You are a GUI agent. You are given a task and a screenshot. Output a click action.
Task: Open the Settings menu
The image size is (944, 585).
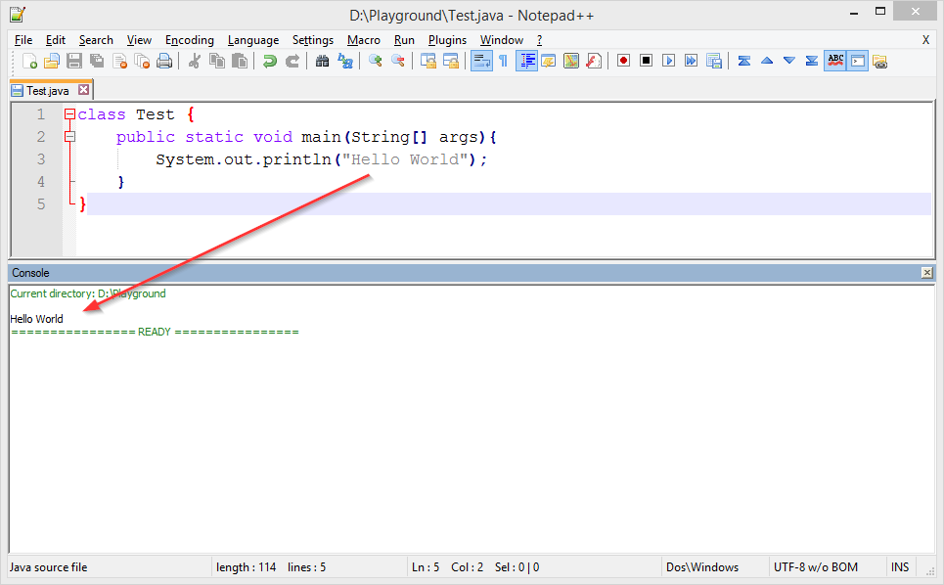pyautogui.click(x=313, y=40)
